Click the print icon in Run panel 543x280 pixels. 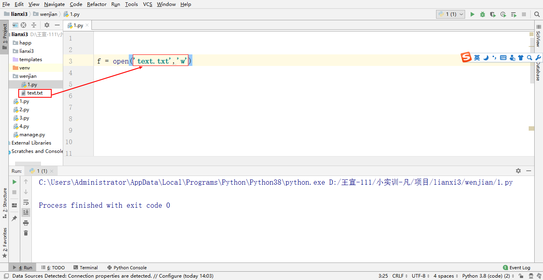pyautogui.click(x=26, y=223)
